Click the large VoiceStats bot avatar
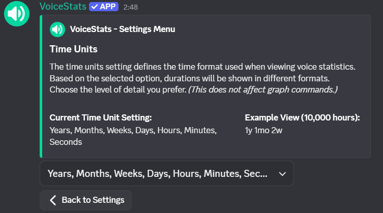Screen dimensions: 383x213 [x=17, y=14]
